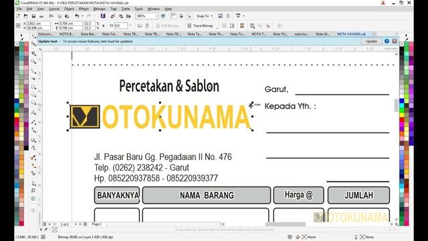Expand the left palette flyout arrow

(21, 35)
